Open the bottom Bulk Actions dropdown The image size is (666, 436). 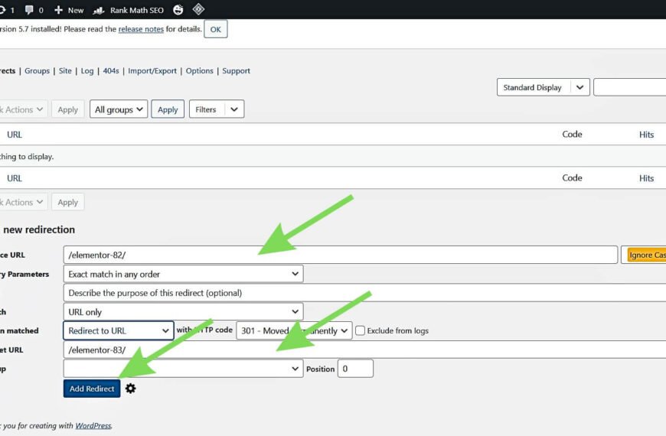point(22,202)
